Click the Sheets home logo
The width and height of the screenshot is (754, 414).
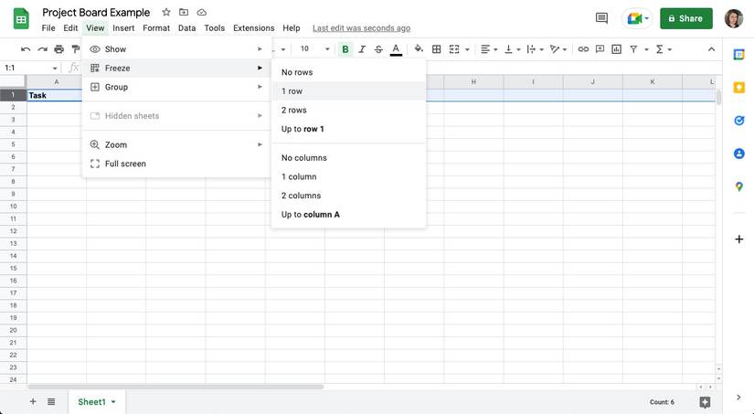point(21,19)
